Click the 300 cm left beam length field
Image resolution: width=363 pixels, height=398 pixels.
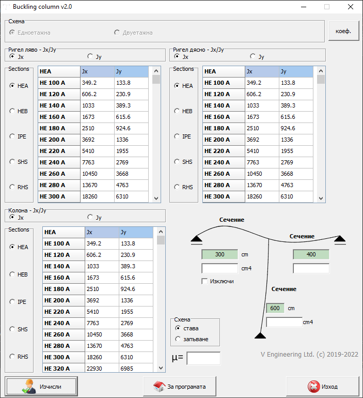tap(219, 254)
